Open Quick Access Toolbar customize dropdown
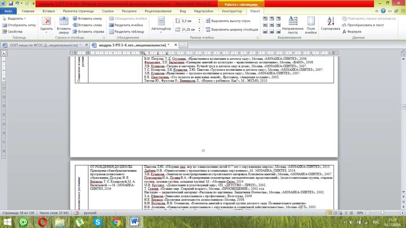Image resolution: width=406 pixels, height=228 pixels. pos(33,4)
